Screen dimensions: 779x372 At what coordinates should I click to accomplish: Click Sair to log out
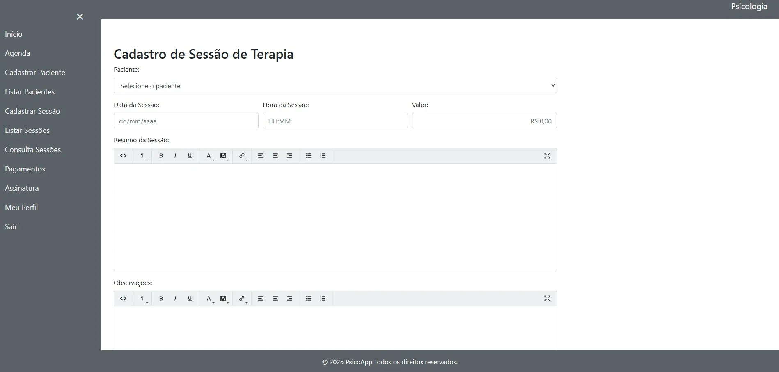[x=11, y=226]
